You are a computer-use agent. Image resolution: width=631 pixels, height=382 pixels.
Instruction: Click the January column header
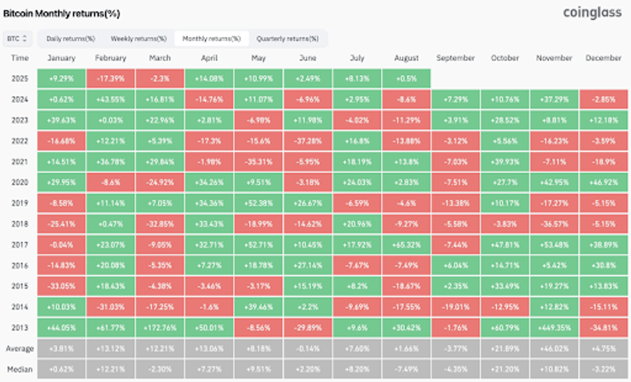[x=61, y=58]
